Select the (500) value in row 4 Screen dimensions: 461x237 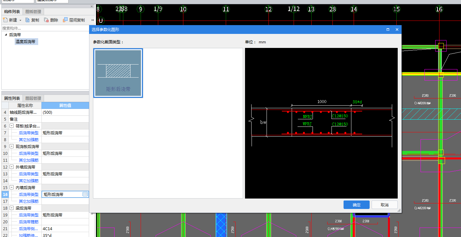click(x=65, y=112)
